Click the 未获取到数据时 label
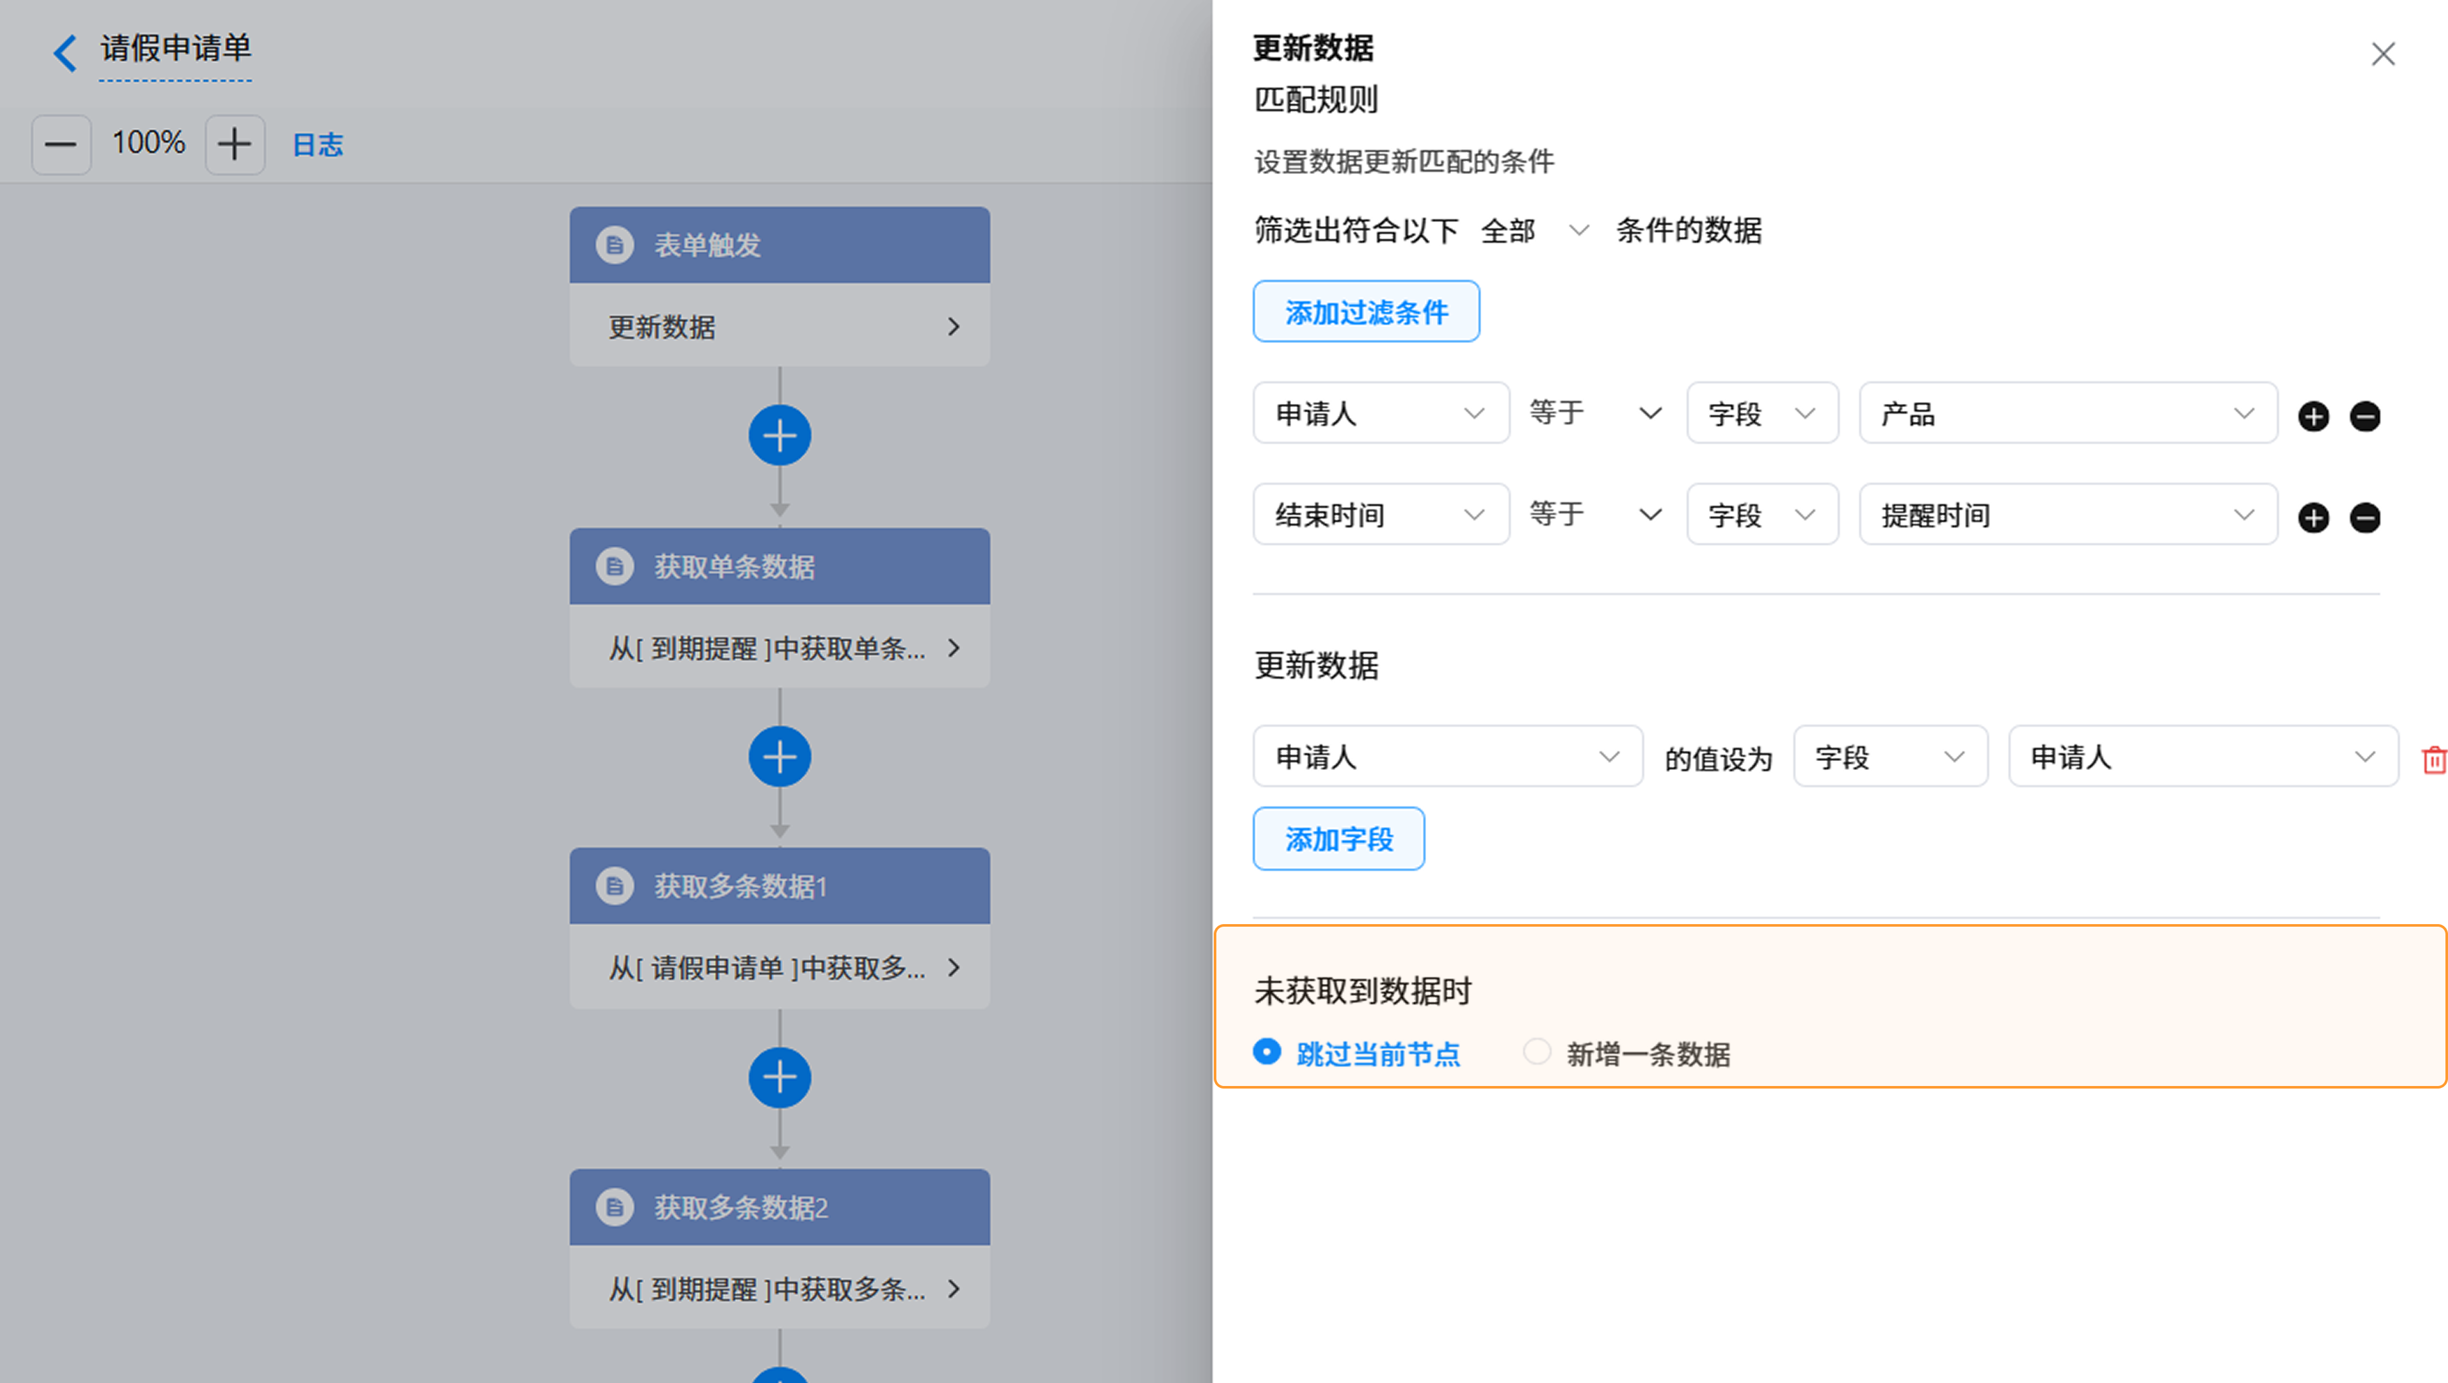Viewport: 2448px width, 1383px height. tap(1362, 990)
